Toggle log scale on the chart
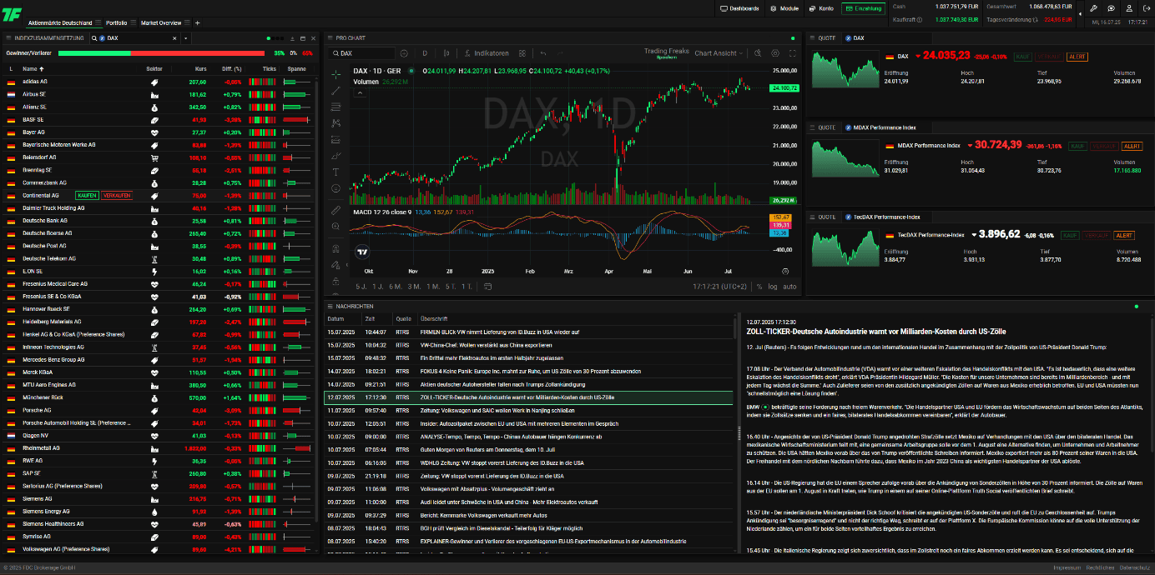 point(772,287)
